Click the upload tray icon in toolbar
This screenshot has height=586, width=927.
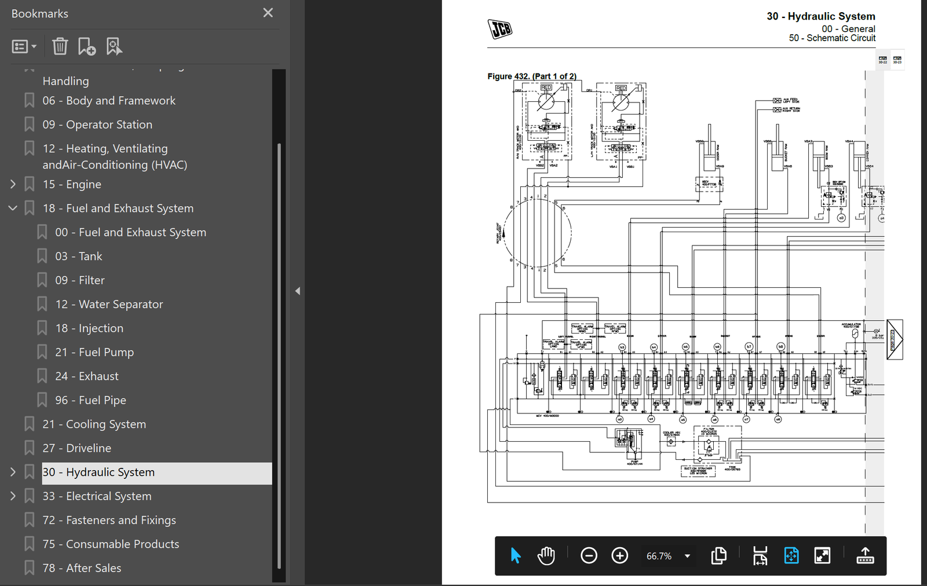865,556
